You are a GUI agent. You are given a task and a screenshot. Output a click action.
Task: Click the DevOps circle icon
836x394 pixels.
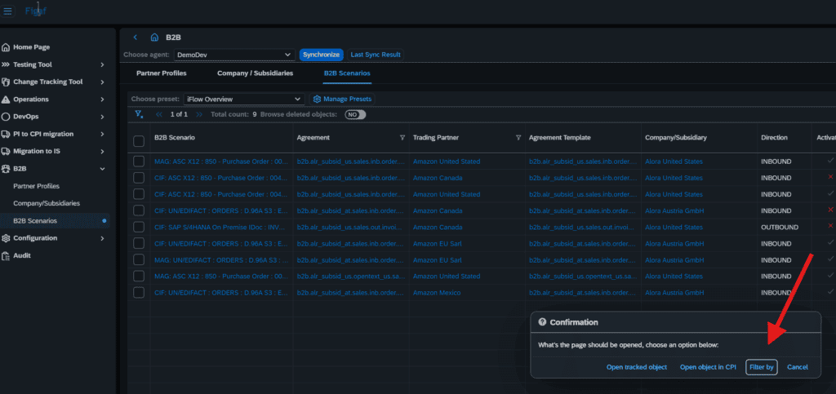coord(6,117)
